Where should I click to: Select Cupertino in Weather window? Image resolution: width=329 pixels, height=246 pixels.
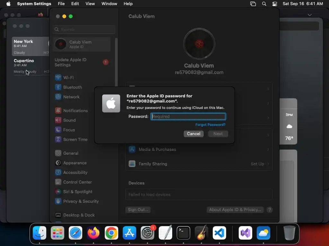click(x=31, y=66)
